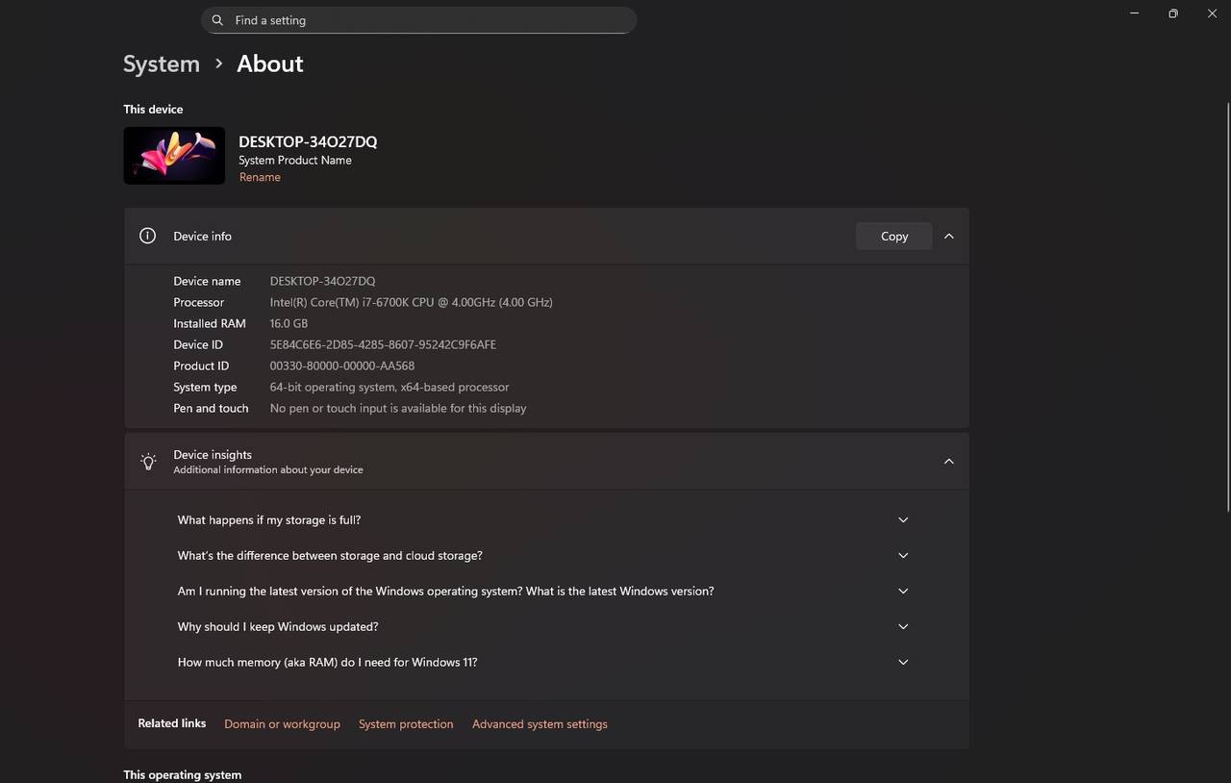Copy the device info

pos(893,236)
